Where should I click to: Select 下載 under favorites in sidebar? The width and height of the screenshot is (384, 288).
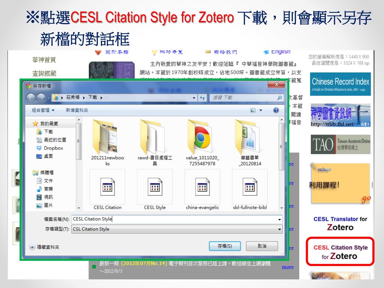[x=45, y=132]
